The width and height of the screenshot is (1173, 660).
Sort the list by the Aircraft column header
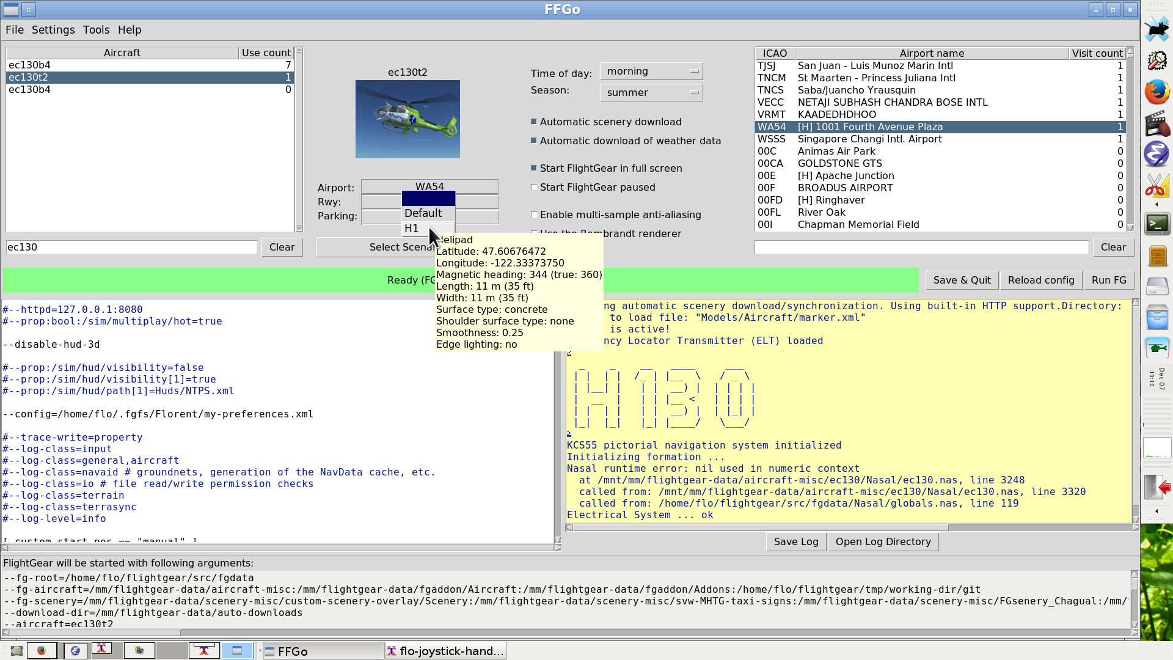click(x=122, y=53)
